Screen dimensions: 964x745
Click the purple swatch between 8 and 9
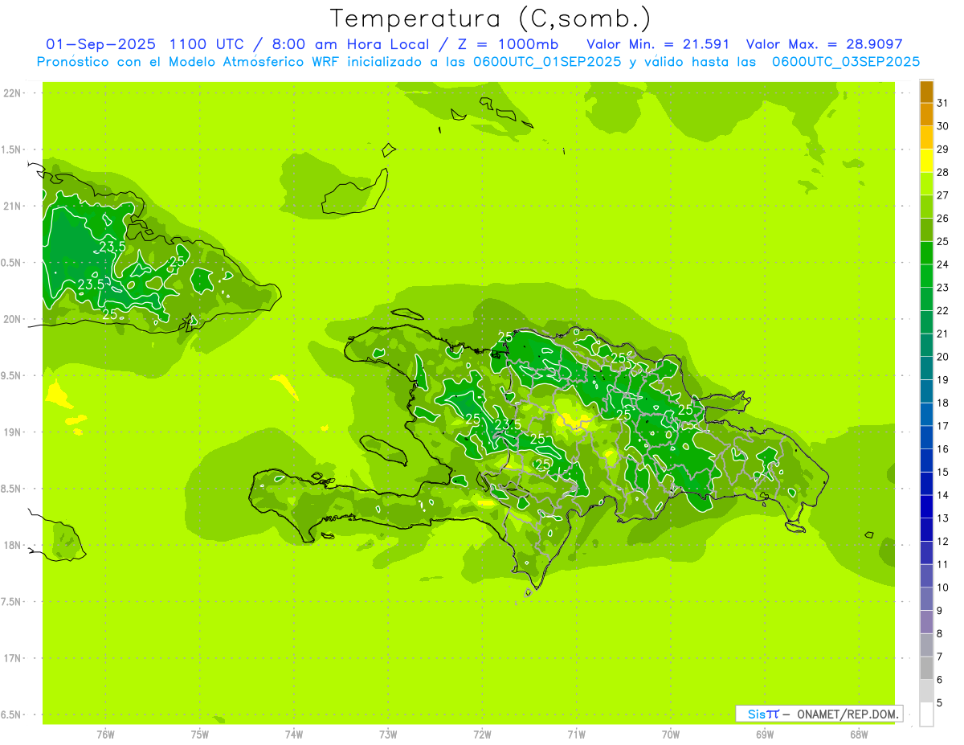pos(926,622)
